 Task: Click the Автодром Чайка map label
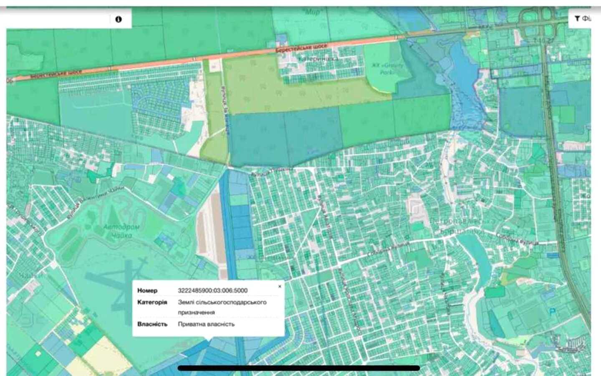coord(121,231)
